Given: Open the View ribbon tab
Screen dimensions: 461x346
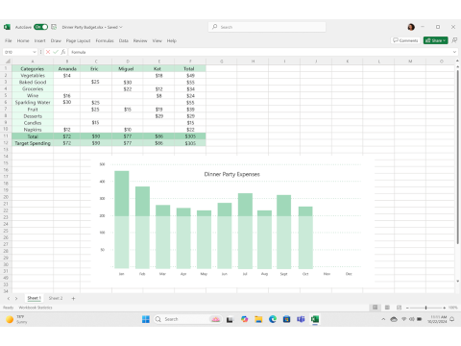Looking at the screenshot, I should (157, 40).
